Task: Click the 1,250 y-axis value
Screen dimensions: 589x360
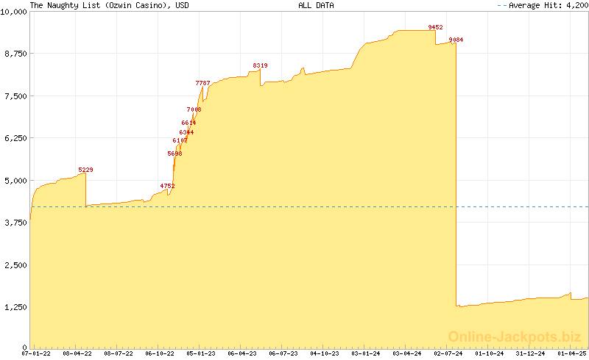Action: [x=15, y=306]
